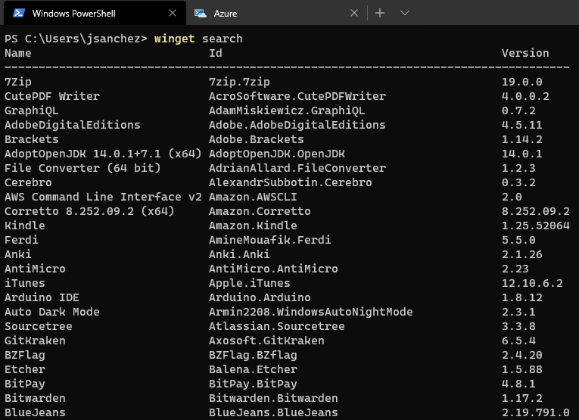Close the Windows PowerShell tab
579x420 pixels.
click(173, 13)
